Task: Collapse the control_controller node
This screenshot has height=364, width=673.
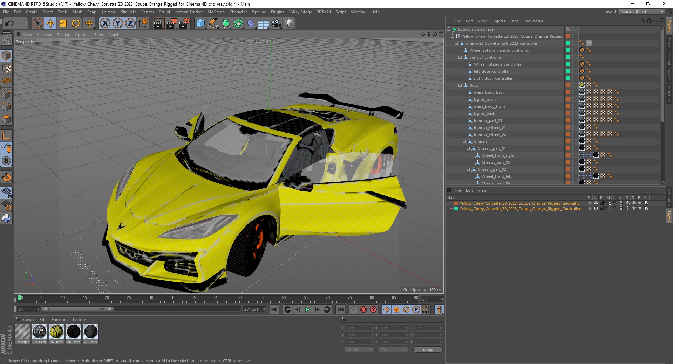Action: coord(460,57)
